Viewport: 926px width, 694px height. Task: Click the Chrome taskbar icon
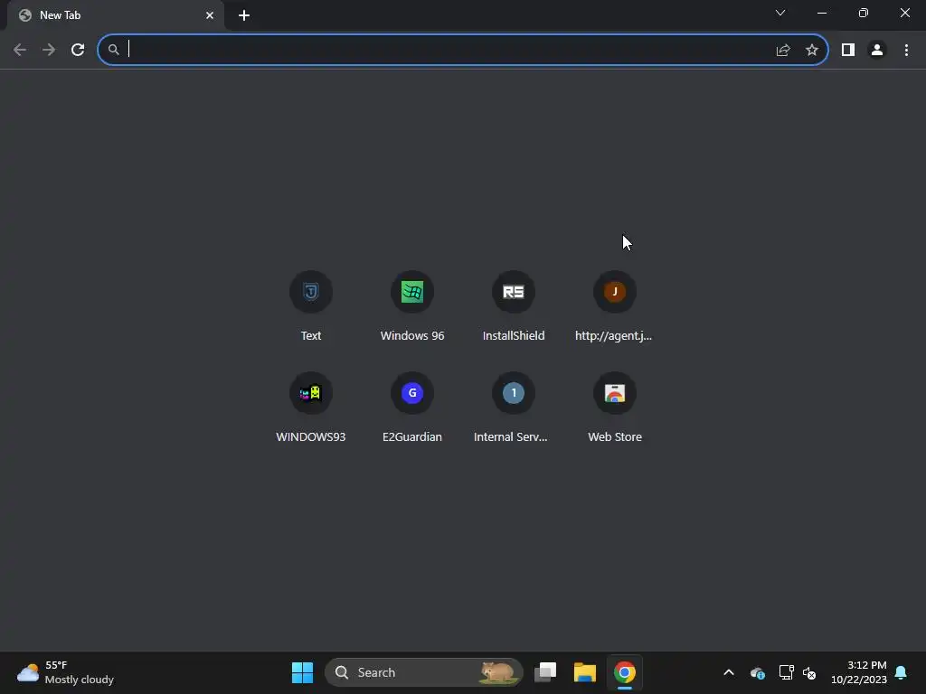point(625,672)
